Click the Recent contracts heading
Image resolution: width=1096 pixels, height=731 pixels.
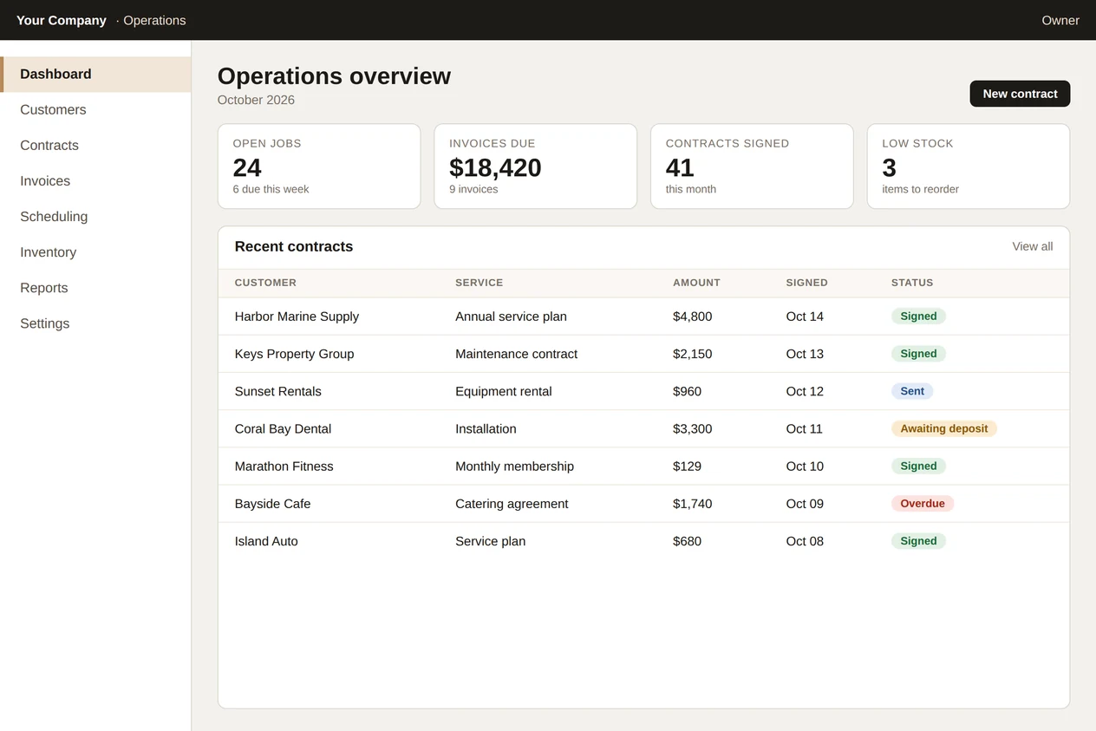pyautogui.click(x=294, y=246)
